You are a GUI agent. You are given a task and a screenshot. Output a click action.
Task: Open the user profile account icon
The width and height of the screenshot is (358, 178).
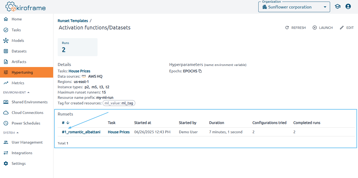[x=348, y=7]
